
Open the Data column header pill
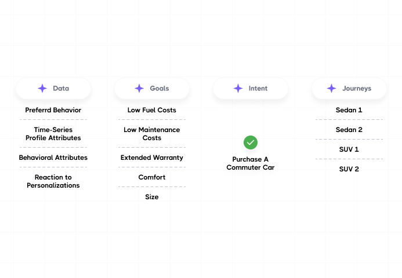pyautogui.click(x=53, y=89)
